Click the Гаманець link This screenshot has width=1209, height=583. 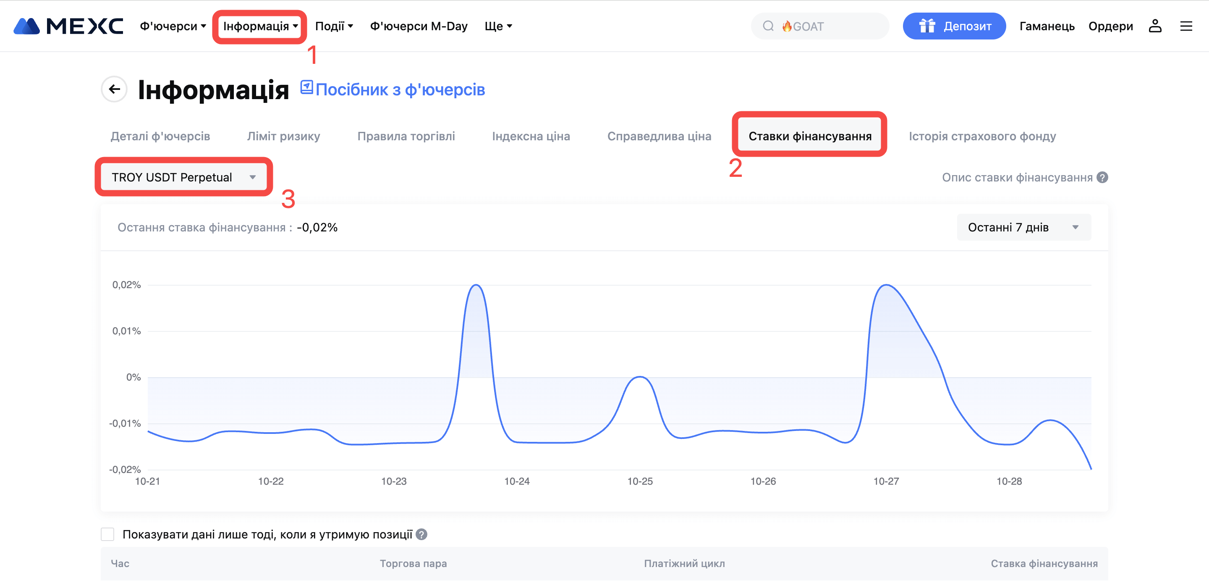[x=1047, y=26]
